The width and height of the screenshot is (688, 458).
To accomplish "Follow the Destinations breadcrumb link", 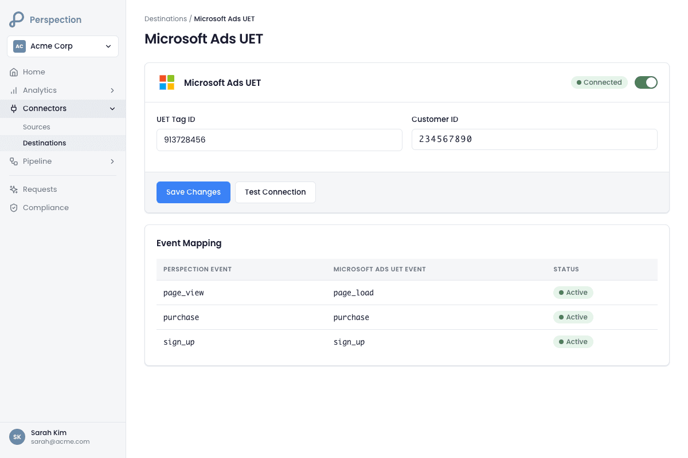I will [x=166, y=19].
